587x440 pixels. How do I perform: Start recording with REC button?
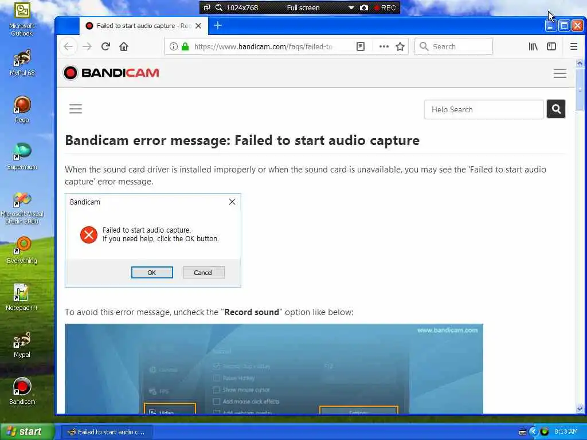[385, 7]
